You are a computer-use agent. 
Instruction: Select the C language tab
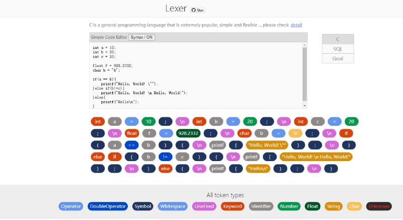(338, 39)
